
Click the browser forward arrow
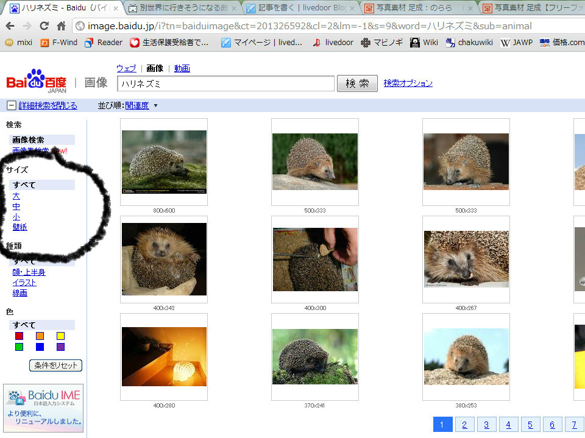pyautogui.click(x=27, y=26)
